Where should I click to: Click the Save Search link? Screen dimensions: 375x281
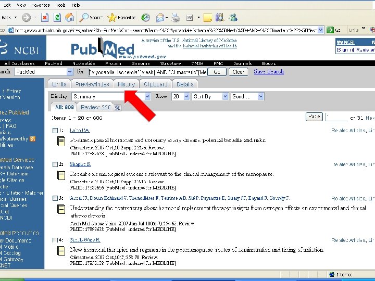(269, 71)
